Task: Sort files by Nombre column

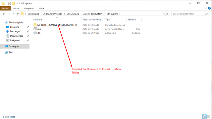Action: tap(37, 19)
